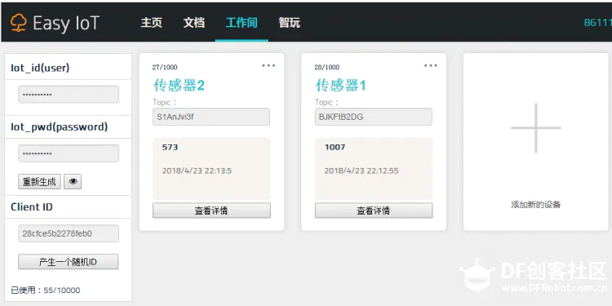View details of 传感器1 via 查看详情
The image size is (612, 306).
coord(374,211)
